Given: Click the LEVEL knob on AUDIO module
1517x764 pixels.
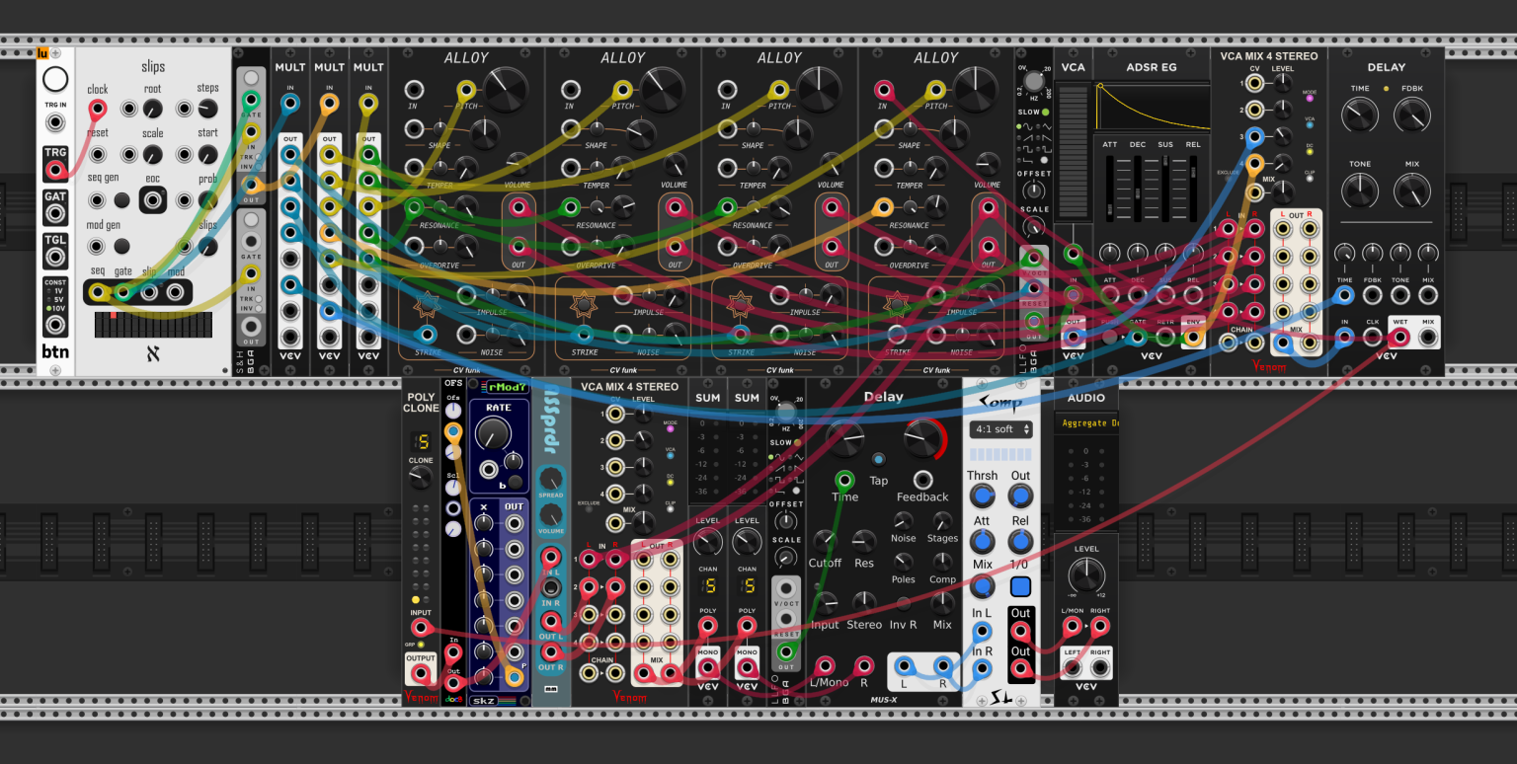Looking at the screenshot, I should point(1085,574).
